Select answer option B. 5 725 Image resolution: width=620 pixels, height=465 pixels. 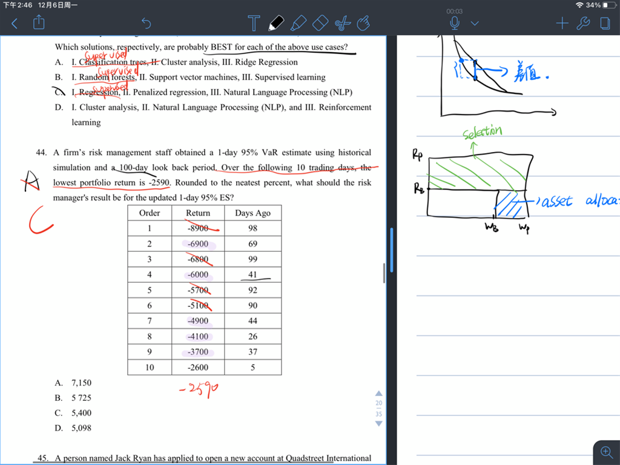pos(73,398)
